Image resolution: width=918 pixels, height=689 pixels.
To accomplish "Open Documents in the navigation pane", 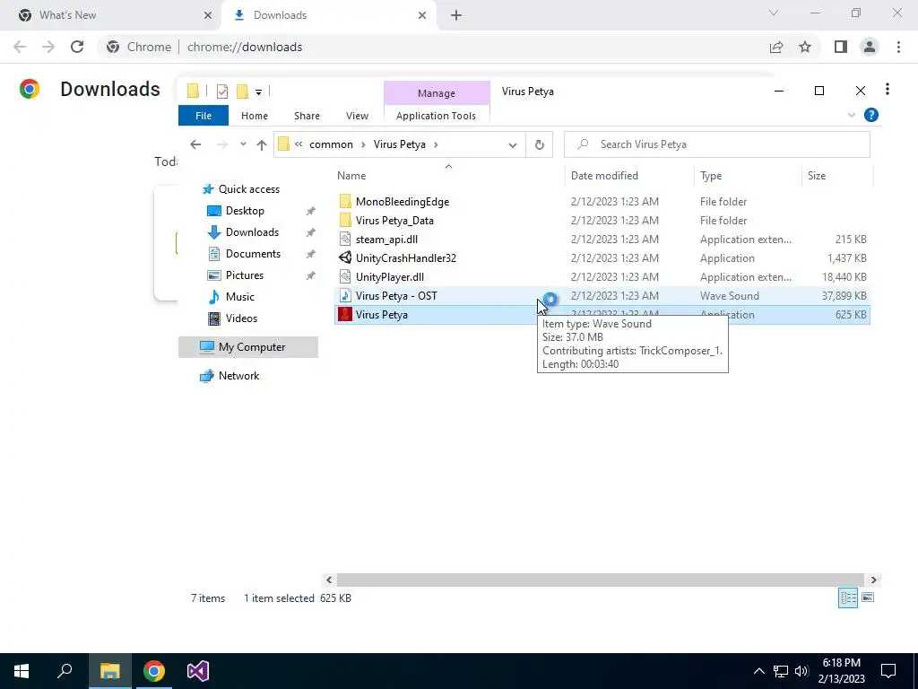I will pyautogui.click(x=253, y=254).
